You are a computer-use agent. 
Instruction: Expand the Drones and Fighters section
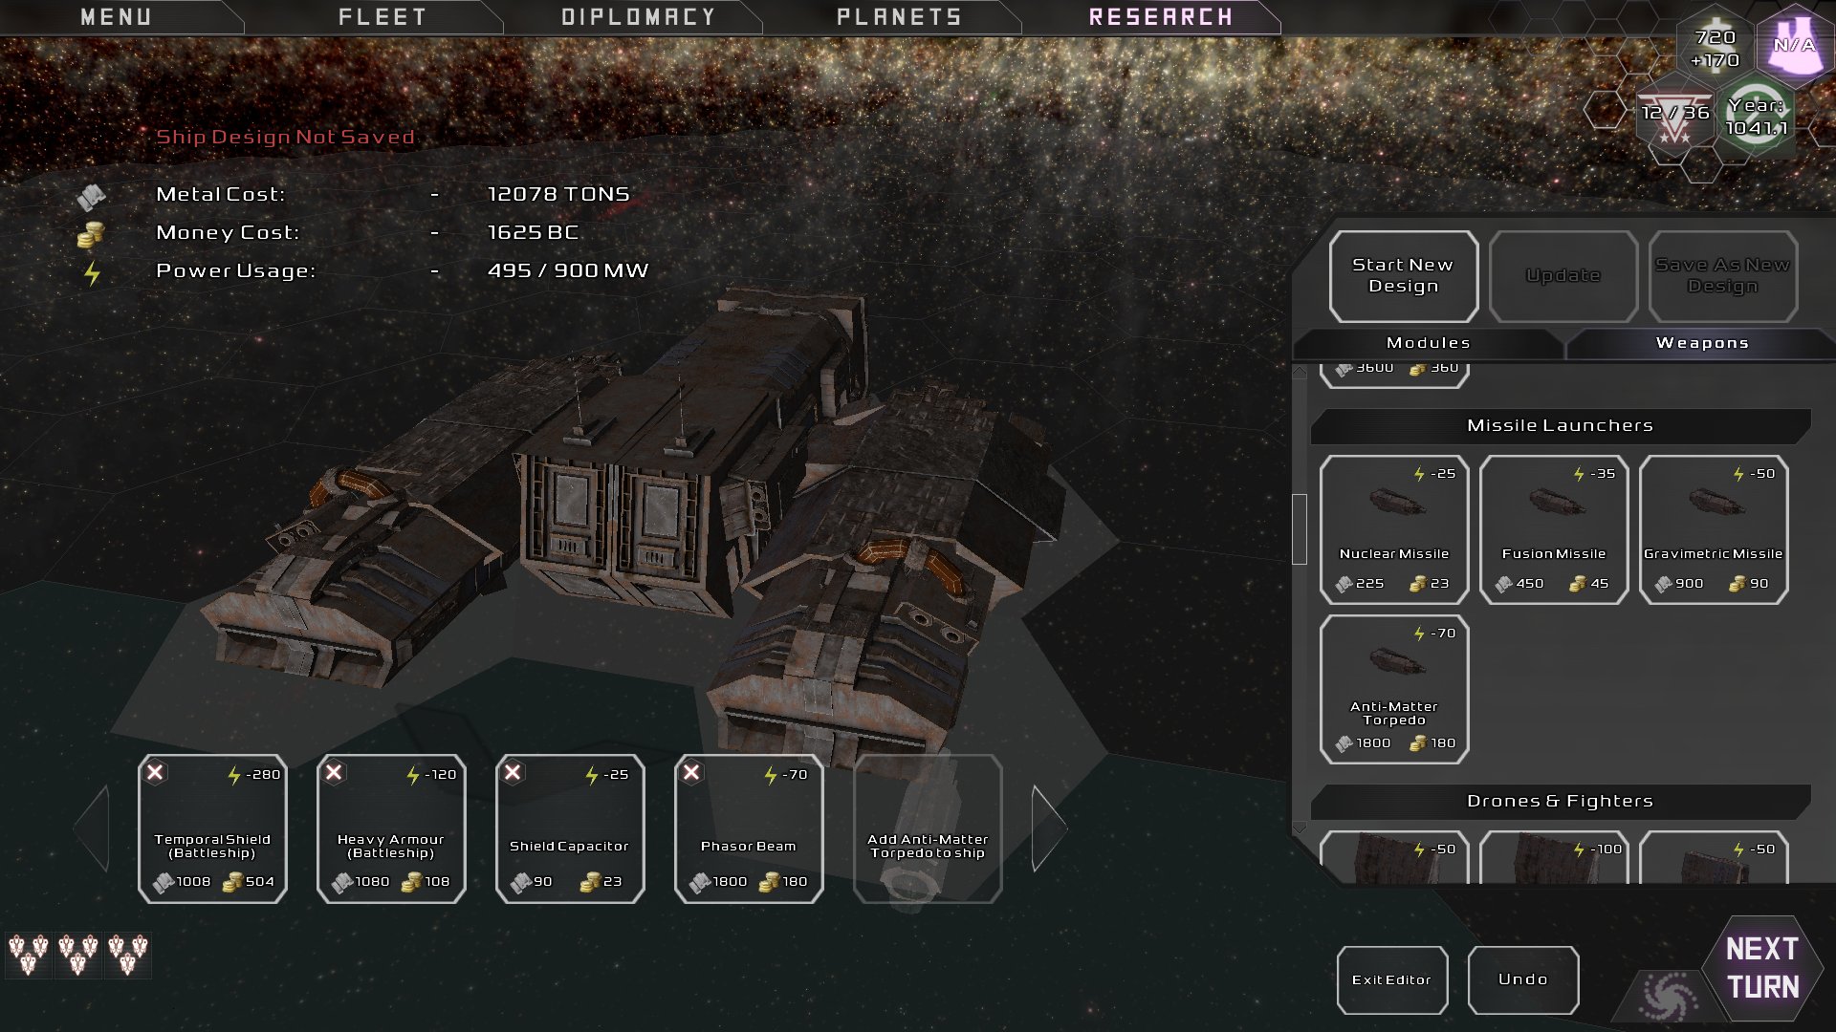click(1560, 800)
